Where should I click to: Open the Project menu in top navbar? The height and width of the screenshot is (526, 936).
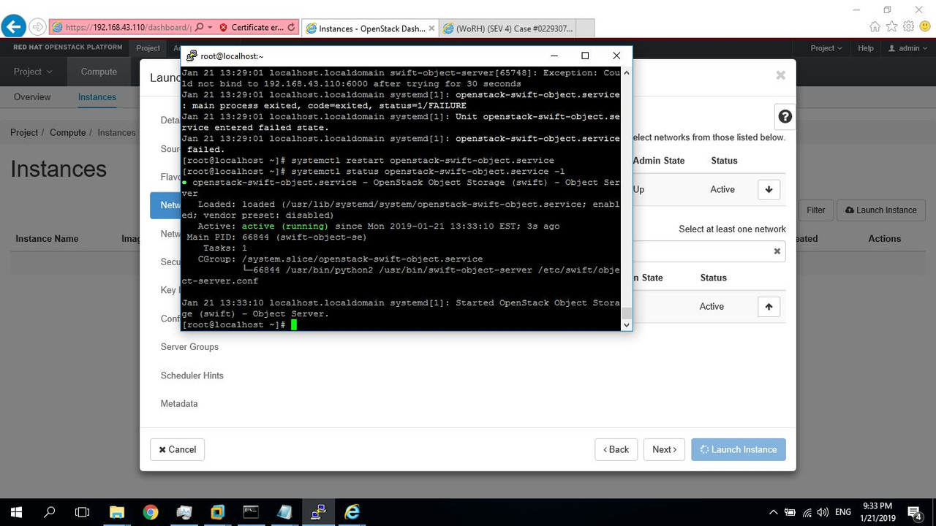(148, 48)
